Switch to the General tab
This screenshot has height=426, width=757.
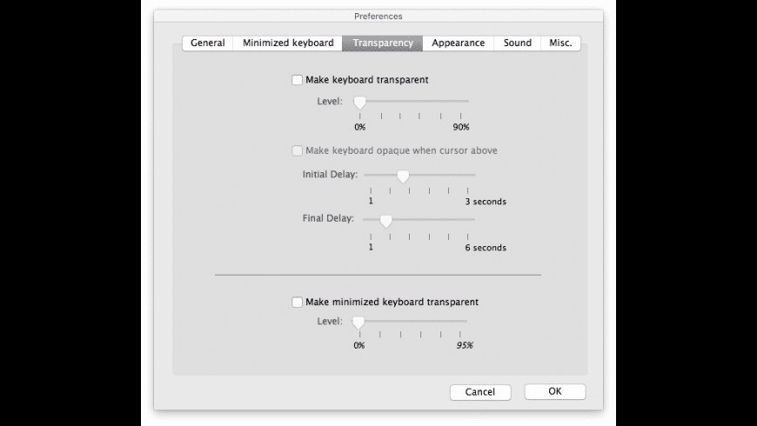point(208,43)
